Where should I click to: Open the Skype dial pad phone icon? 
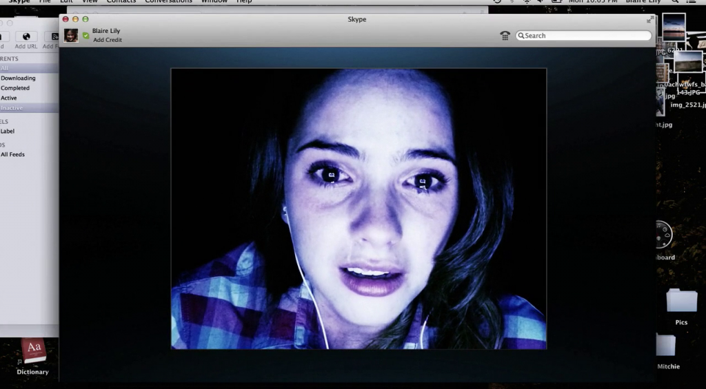point(505,36)
